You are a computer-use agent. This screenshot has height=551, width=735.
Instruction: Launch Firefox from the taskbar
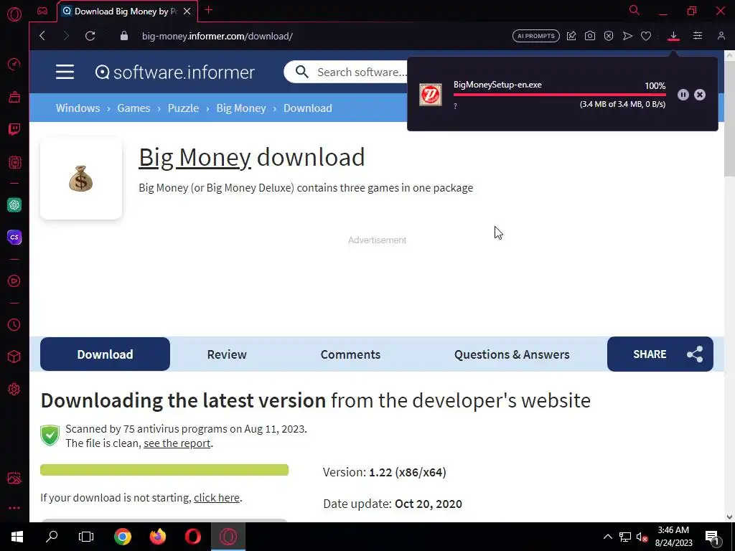point(157,537)
